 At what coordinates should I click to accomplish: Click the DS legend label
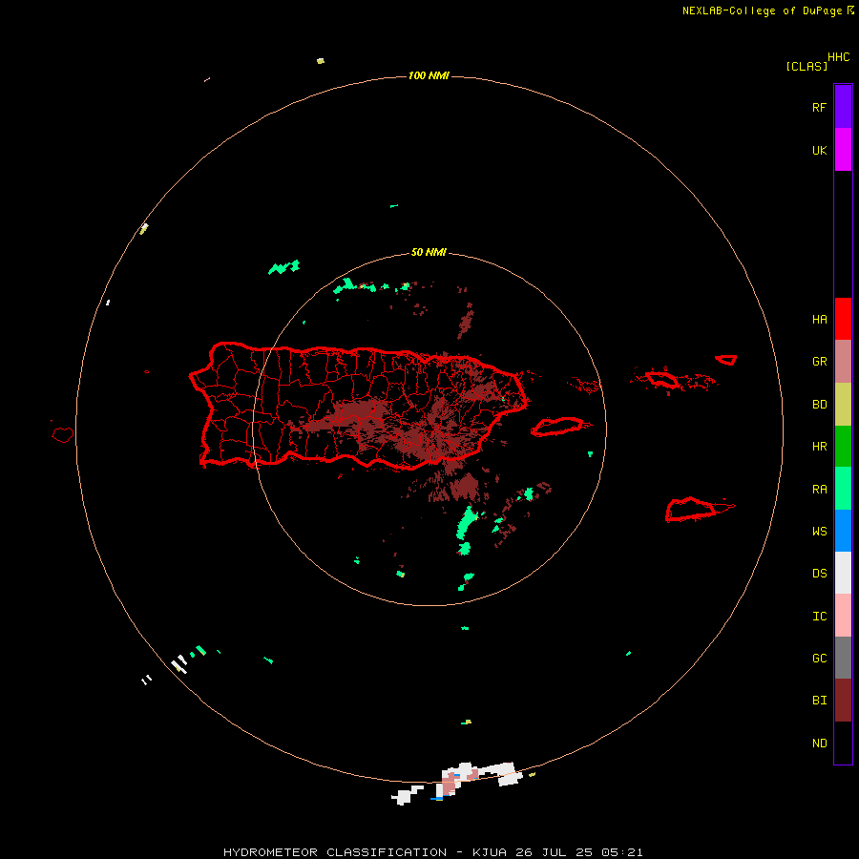point(819,574)
